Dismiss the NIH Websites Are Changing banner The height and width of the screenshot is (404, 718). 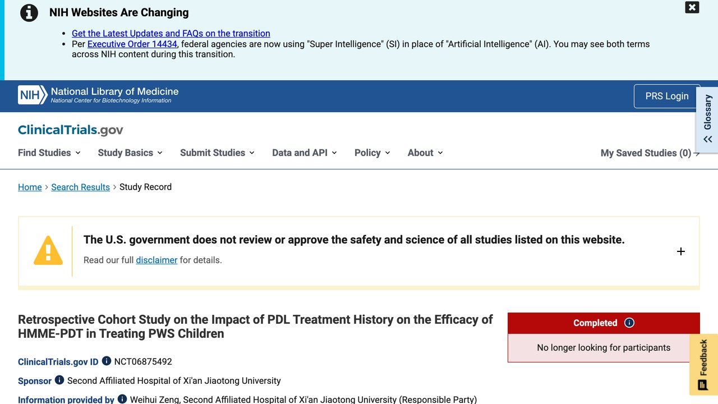(692, 7)
